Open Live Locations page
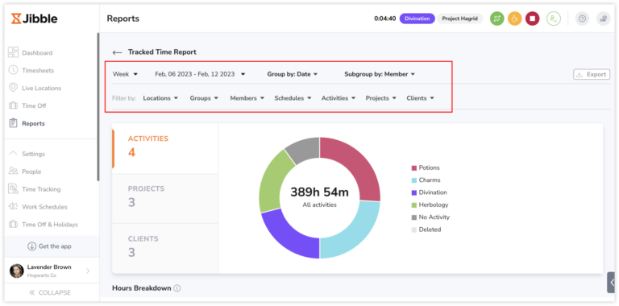 pos(41,89)
